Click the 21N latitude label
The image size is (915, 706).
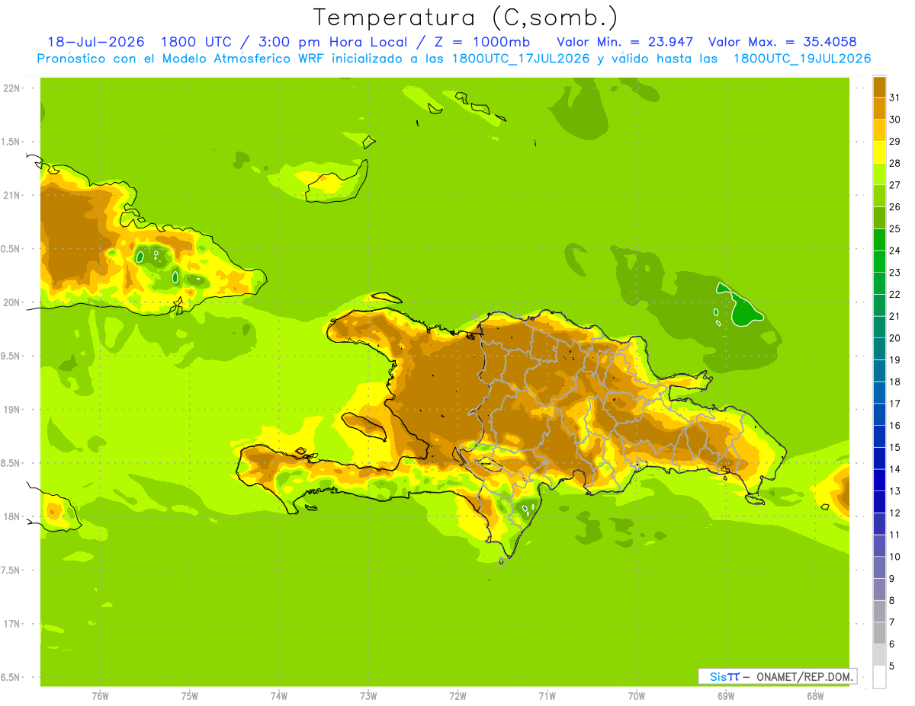tap(11, 196)
